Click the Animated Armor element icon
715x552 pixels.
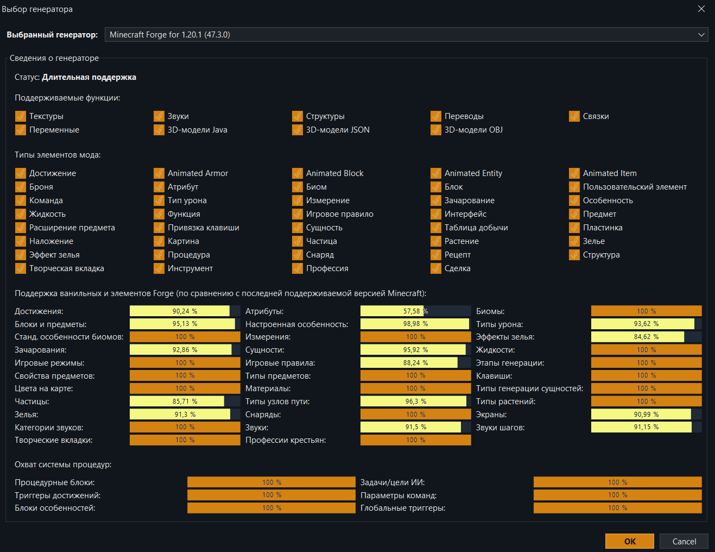(x=159, y=173)
